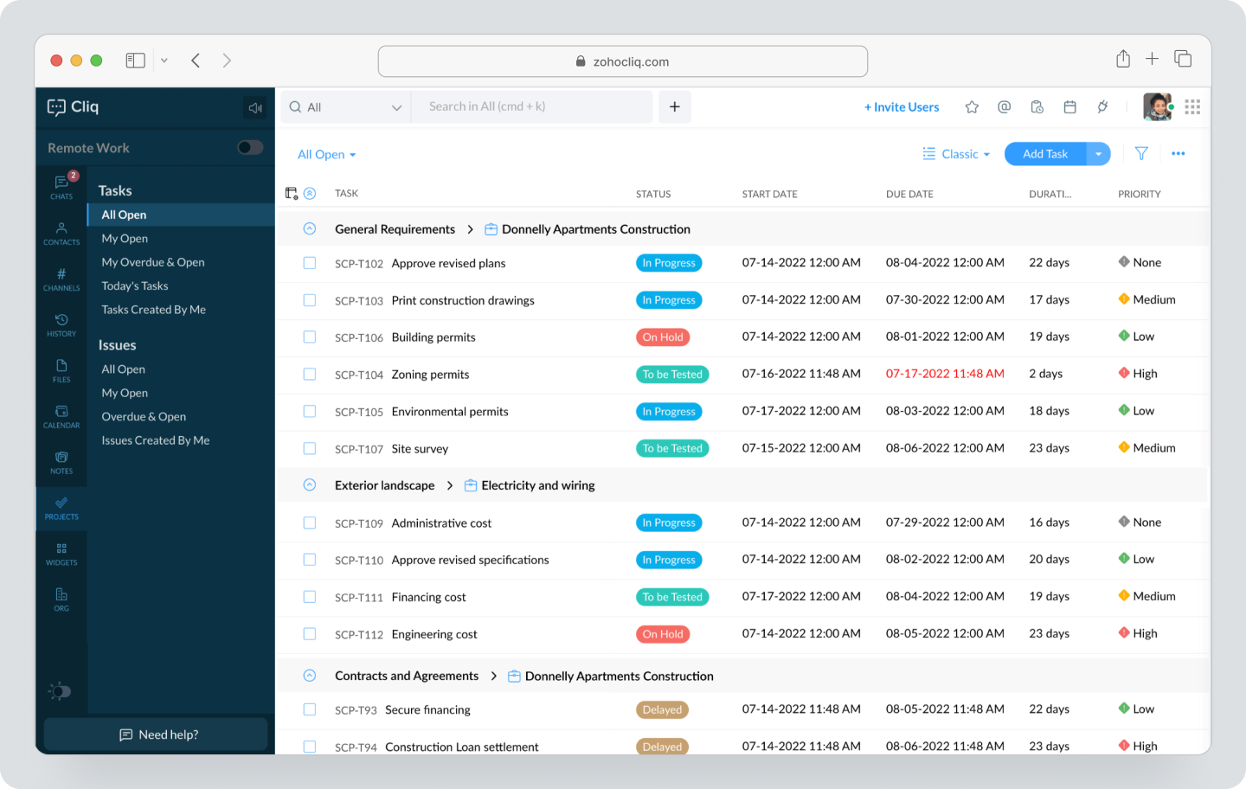Open the Files sidebar icon
Image resolution: width=1246 pixels, height=789 pixels.
tap(61, 370)
